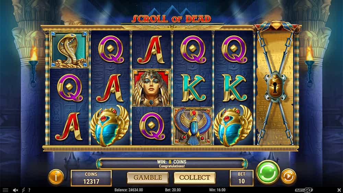Toggle the fast play lightning icon
The image size is (343, 193).
click(23, 190)
